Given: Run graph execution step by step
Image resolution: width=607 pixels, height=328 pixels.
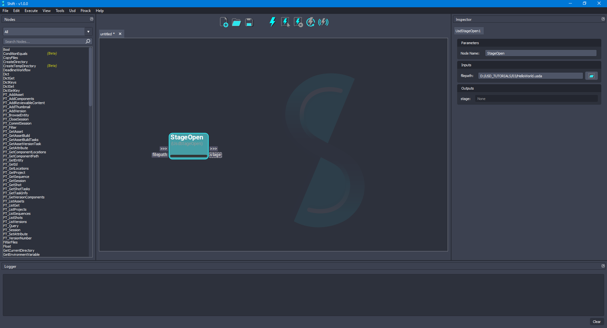Looking at the screenshot, I should pyautogui.click(x=298, y=22).
